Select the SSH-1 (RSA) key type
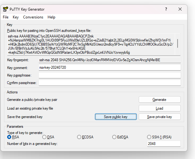 click(159, 137)
